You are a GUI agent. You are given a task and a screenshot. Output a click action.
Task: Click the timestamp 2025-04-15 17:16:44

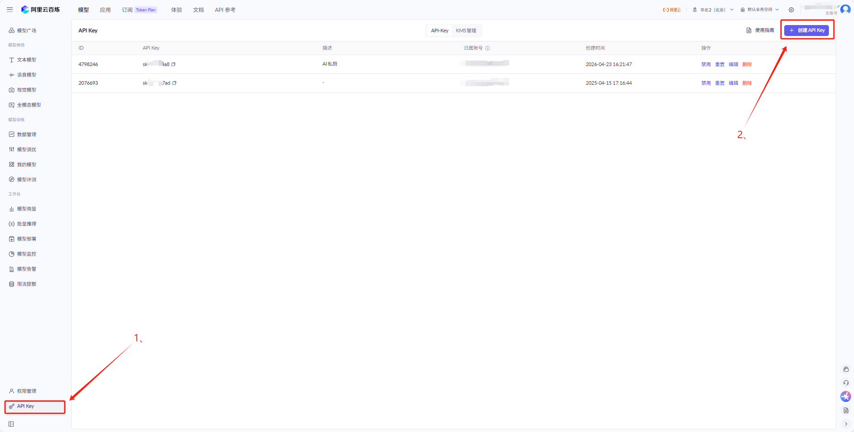pos(609,83)
